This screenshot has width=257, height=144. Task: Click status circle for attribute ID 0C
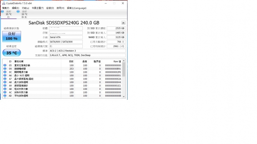tap(5, 72)
